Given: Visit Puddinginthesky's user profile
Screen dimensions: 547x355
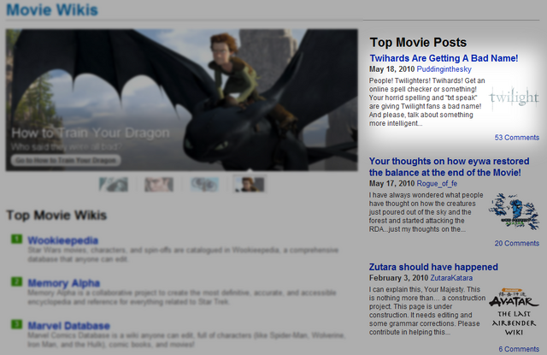Looking at the screenshot, I should [x=444, y=69].
